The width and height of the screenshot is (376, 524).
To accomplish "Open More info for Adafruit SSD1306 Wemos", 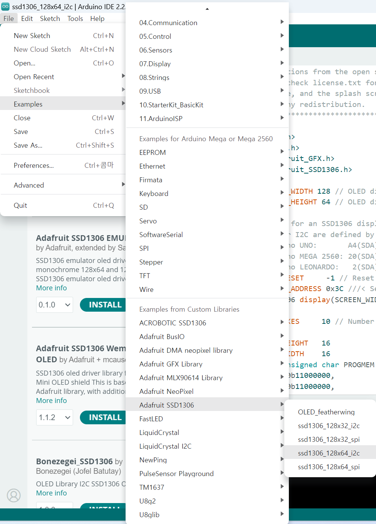I will click(x=51, y=400).
